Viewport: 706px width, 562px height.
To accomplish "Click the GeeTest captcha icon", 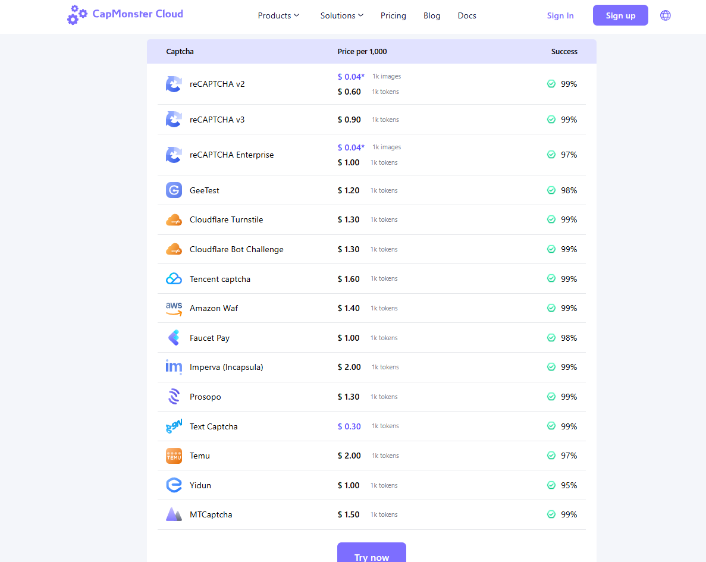I will coord(174,190).
